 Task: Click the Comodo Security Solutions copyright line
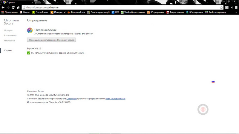48,95
